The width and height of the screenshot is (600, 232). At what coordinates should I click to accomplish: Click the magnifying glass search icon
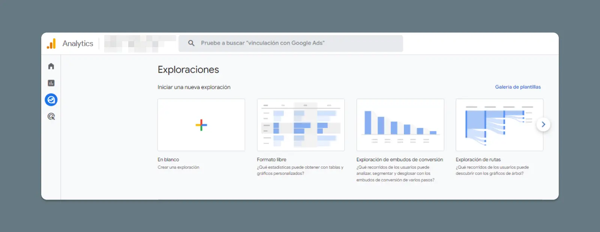coord(191,43)
